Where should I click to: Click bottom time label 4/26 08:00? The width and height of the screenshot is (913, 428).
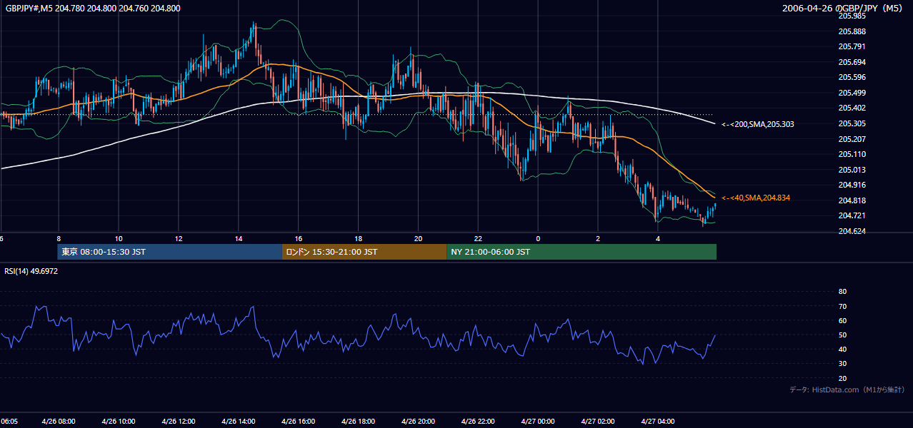pyautogui.click(x=59, y=422)
